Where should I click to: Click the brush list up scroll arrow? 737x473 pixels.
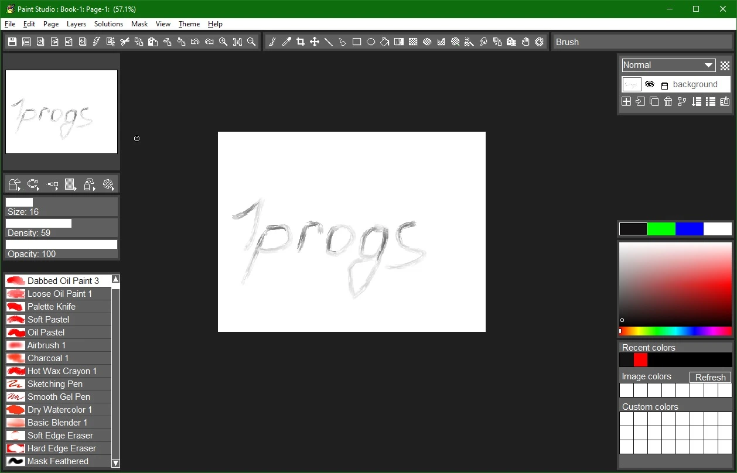[115, 279]
